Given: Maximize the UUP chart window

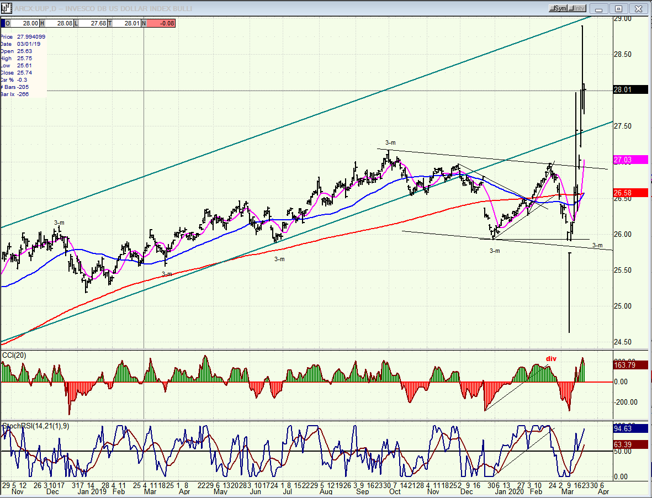Looking at the screenshot, I should 618,8.
